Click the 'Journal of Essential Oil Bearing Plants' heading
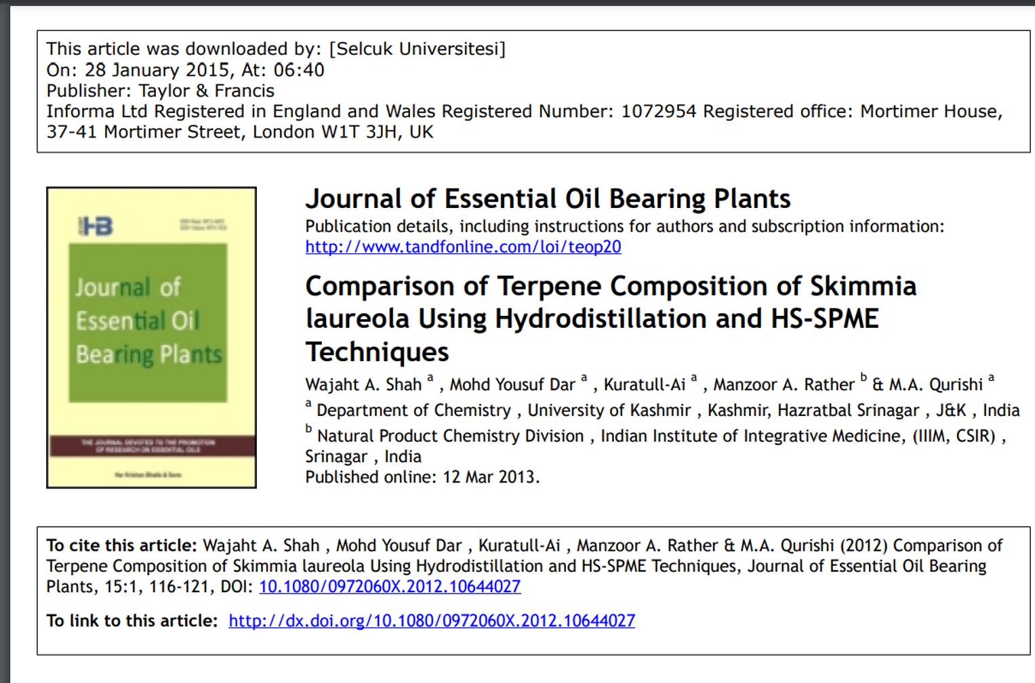The height and width of the screenshot is (683, 1035). point(548,199)
